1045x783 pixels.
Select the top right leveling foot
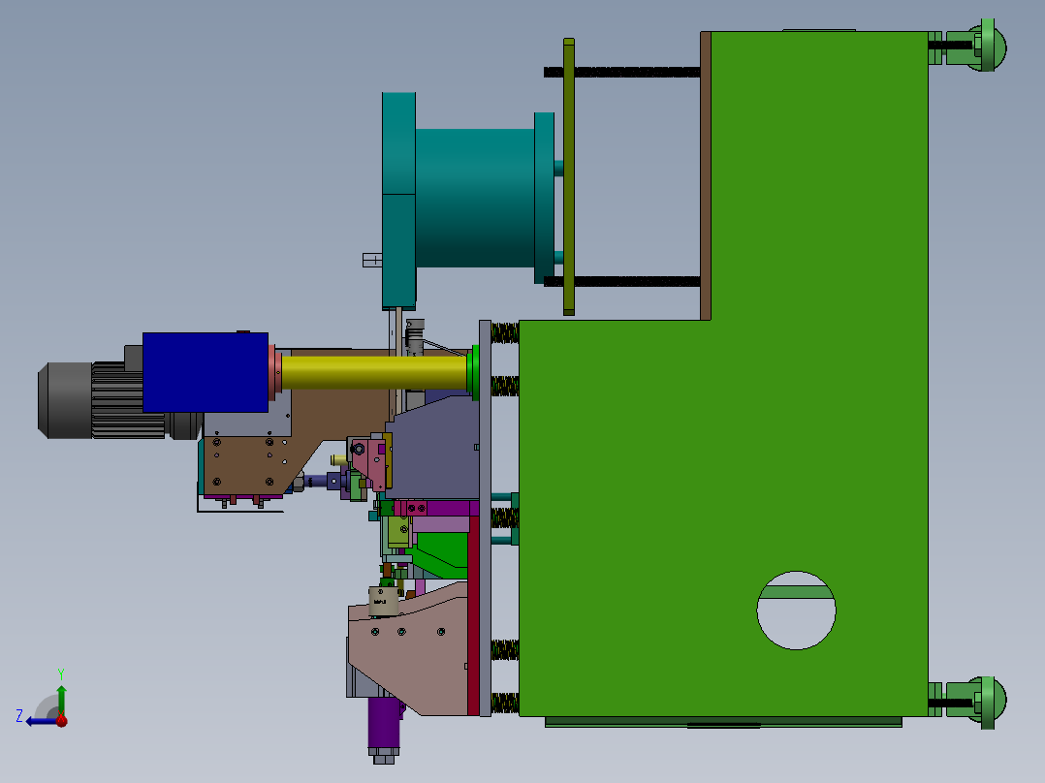click(x=976, y=47)
